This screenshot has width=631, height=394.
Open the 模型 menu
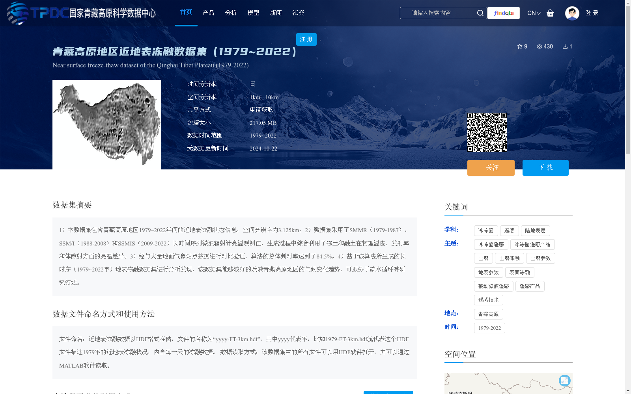[x=253, y=13]
